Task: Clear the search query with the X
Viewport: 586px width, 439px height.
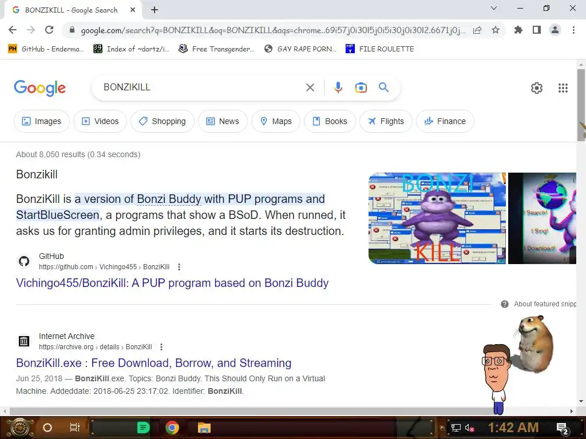Action: click(310, 87)
